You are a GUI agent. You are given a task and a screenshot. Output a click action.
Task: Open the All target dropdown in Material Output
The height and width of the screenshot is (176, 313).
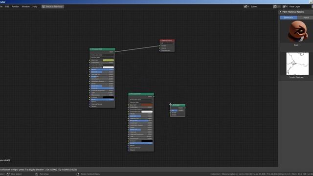tap(167, 43)
